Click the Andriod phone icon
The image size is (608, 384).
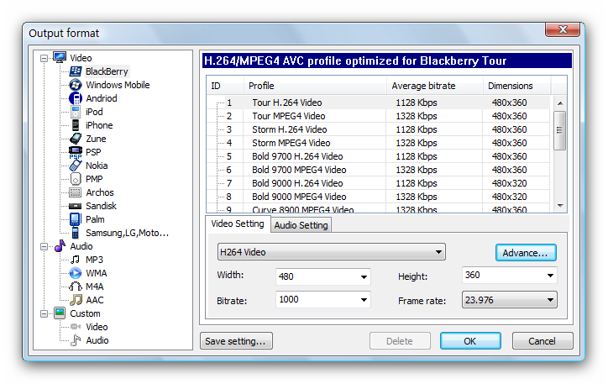(x=76, y=98)
